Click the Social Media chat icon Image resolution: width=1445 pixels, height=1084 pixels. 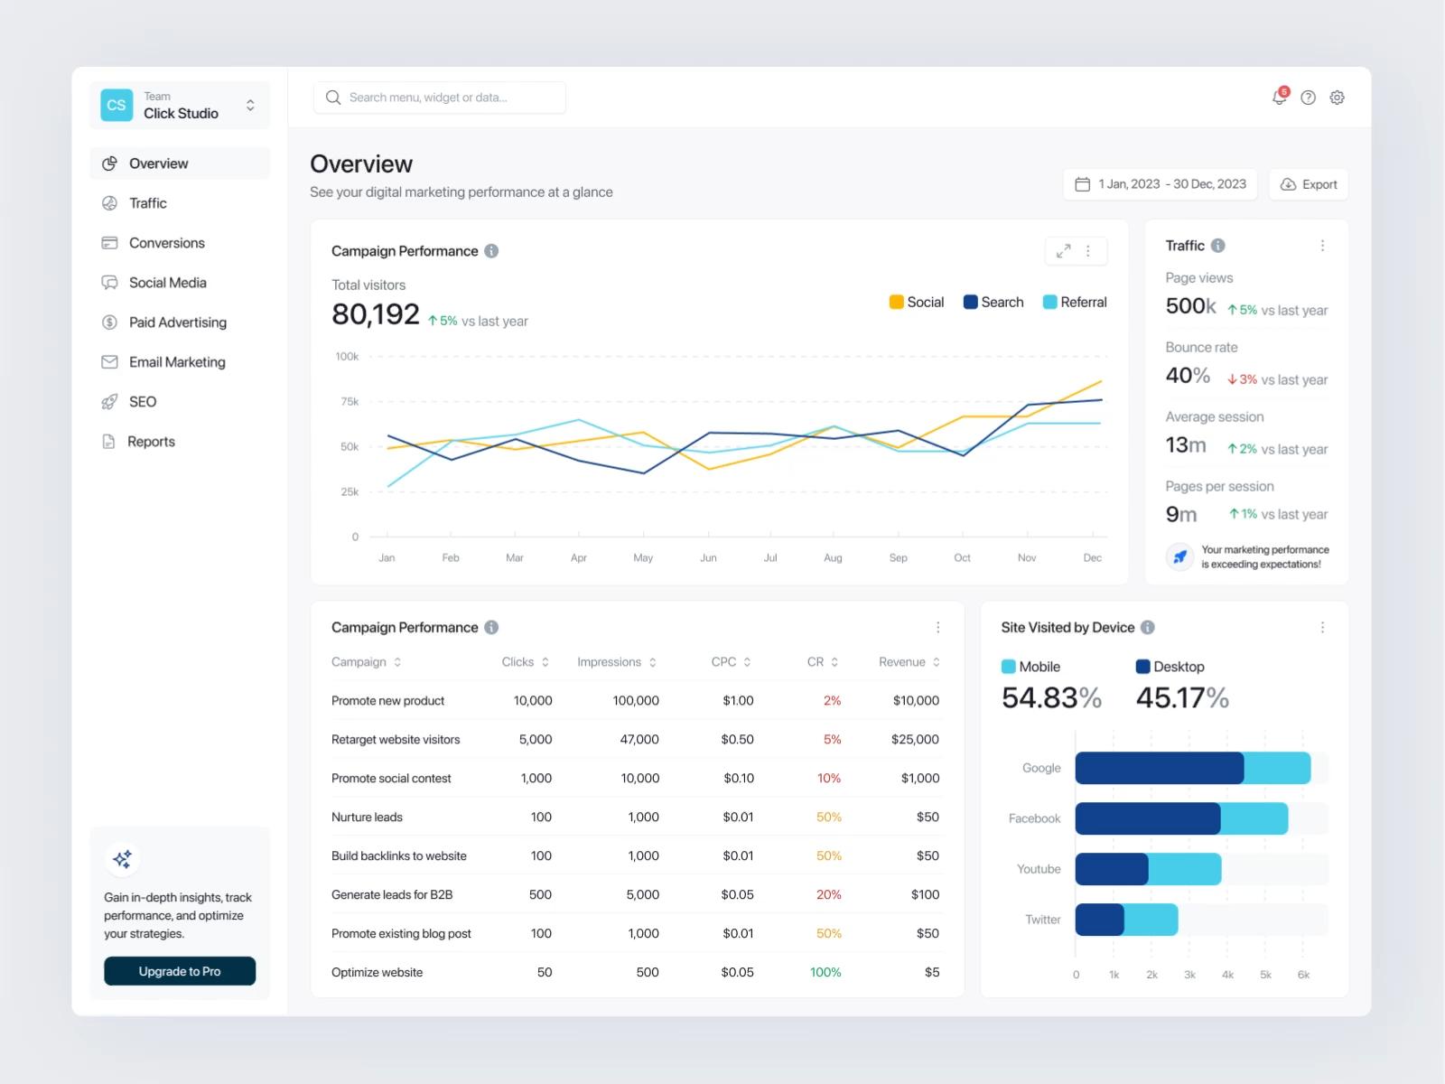pos(109,283)
